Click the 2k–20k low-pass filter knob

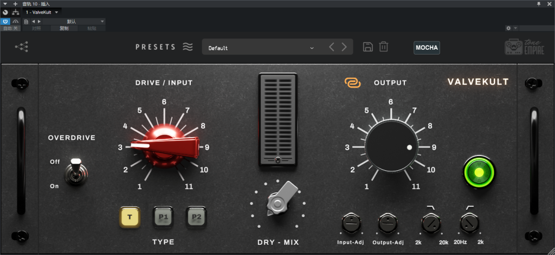431,224
